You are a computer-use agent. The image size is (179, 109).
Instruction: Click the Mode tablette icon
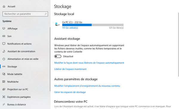4,74
